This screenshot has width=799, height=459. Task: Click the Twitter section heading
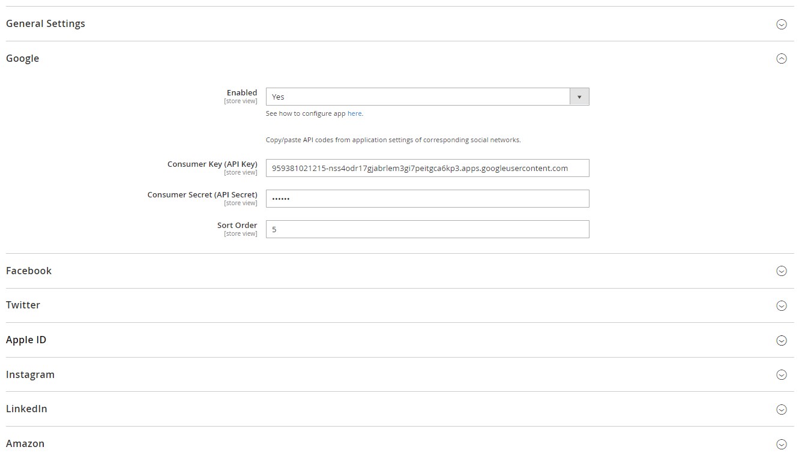pos(23,305)
